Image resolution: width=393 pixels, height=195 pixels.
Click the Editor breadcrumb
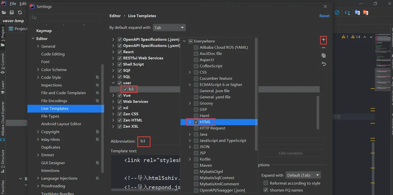(115, 16)
